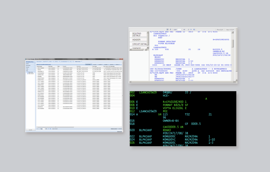Select Fallout Inbox in navigation tree
Viewport: 270px width, 172px height.
[x=31, y=72]
